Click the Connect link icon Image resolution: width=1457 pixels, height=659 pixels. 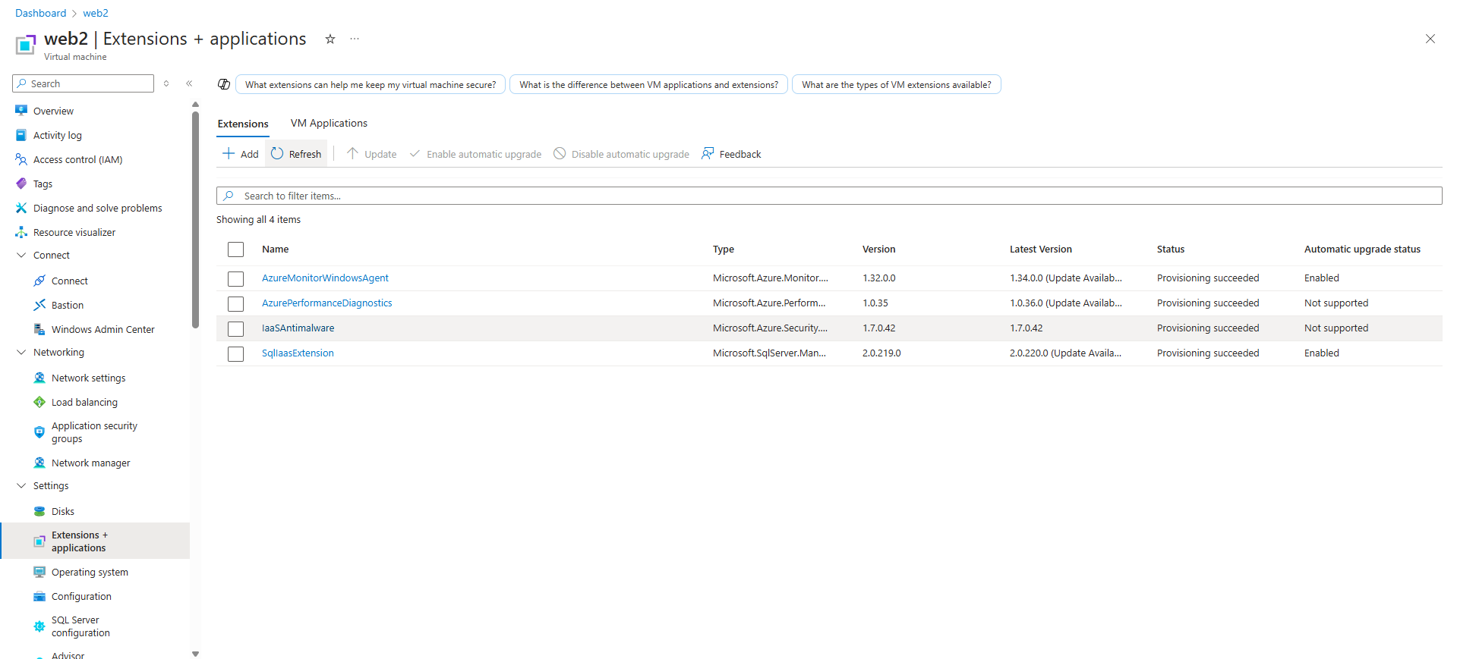[x=39, y=281]
